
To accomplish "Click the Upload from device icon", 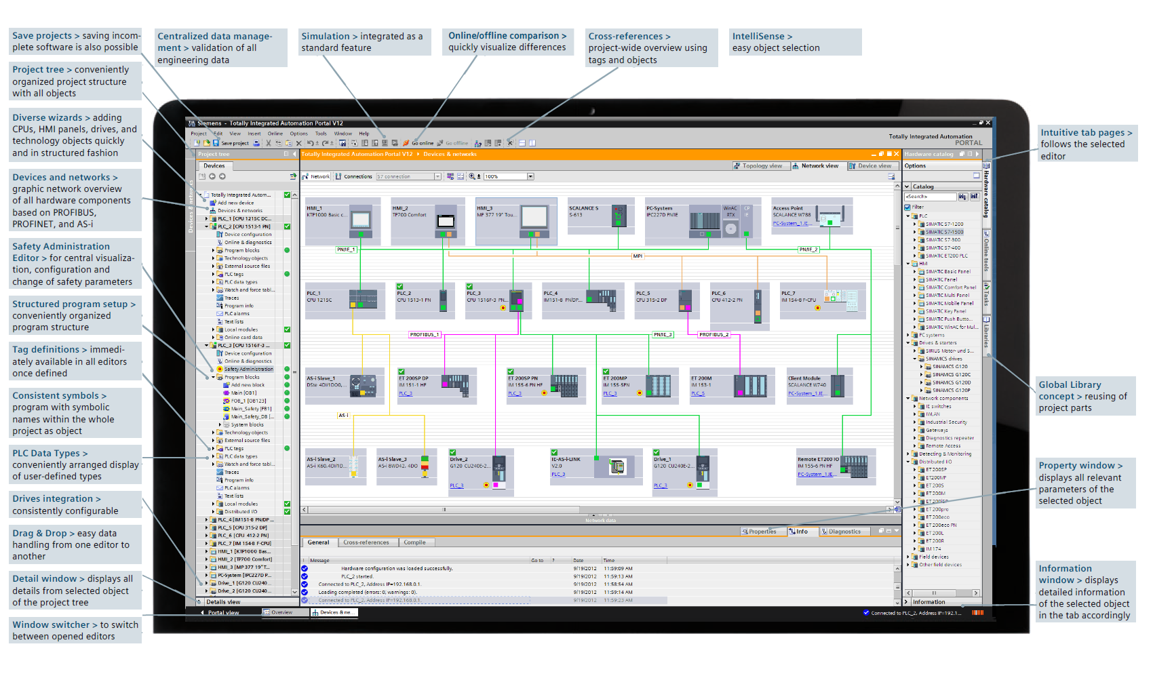I will click(375, 143).
